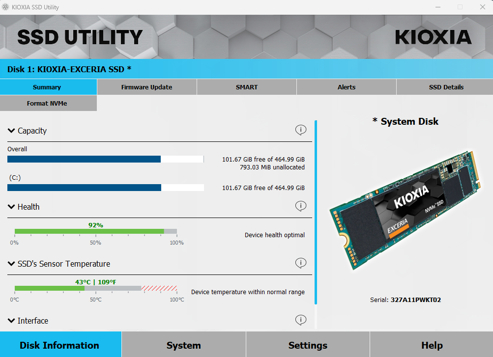The height and width of the screenshot is (357, 493).
Task: Click the Overall capacity usage bar
Action: point(106,159)
